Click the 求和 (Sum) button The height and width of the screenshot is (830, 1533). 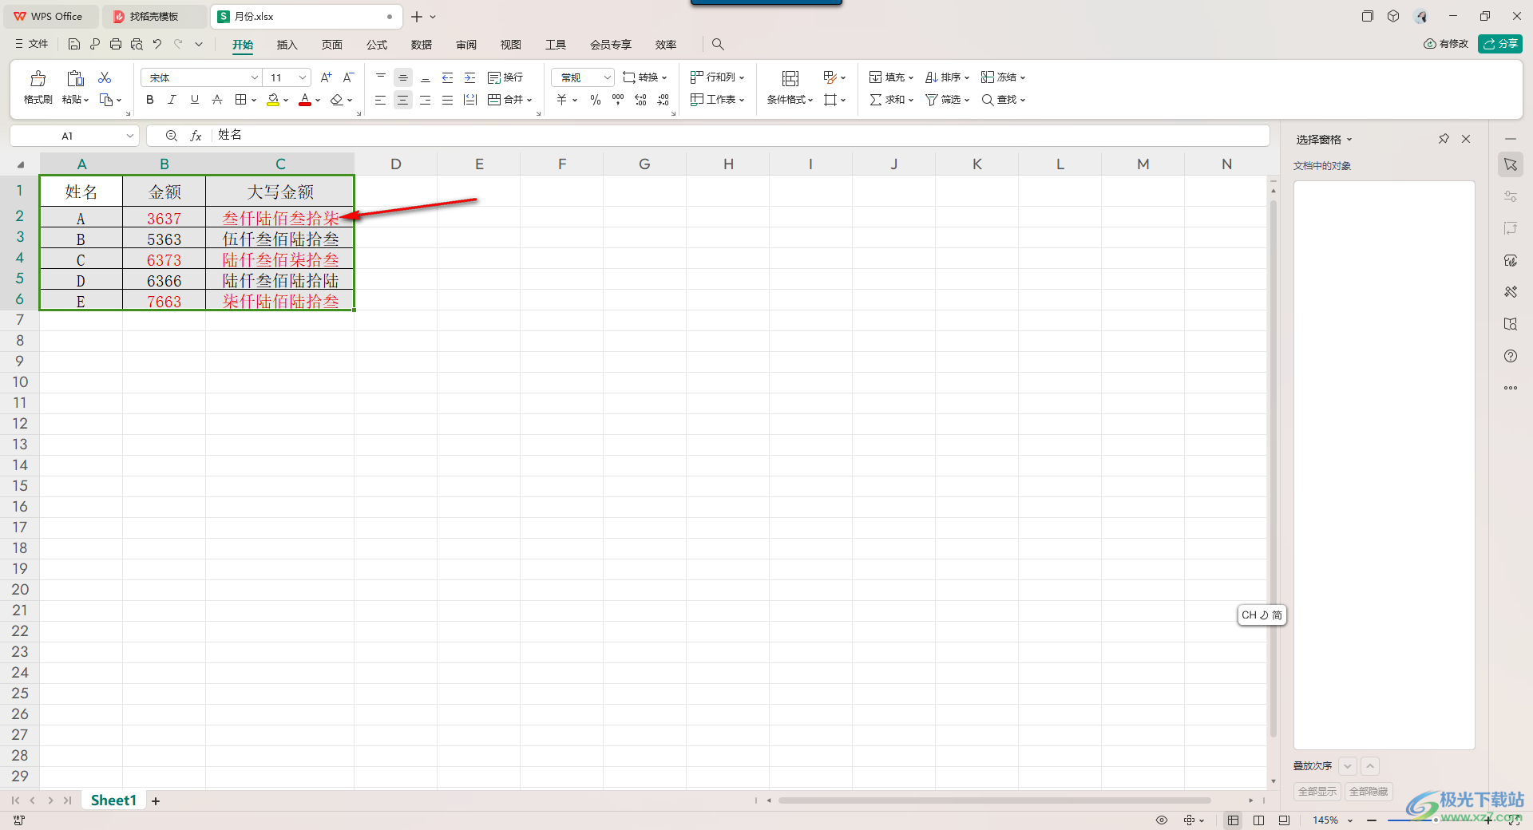891,100
